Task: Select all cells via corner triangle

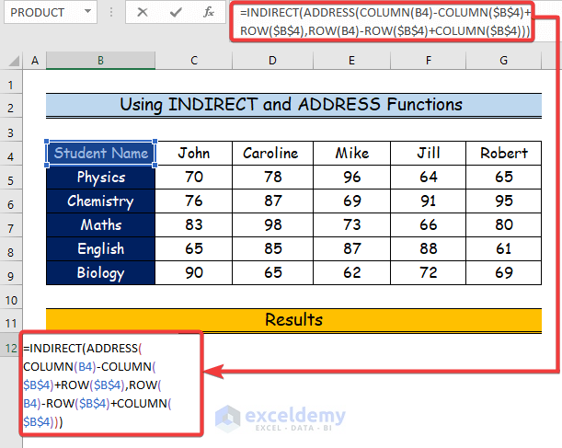Action: pos(14,61)
